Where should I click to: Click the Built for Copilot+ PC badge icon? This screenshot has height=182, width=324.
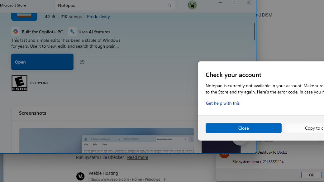(x=16, y=31)
